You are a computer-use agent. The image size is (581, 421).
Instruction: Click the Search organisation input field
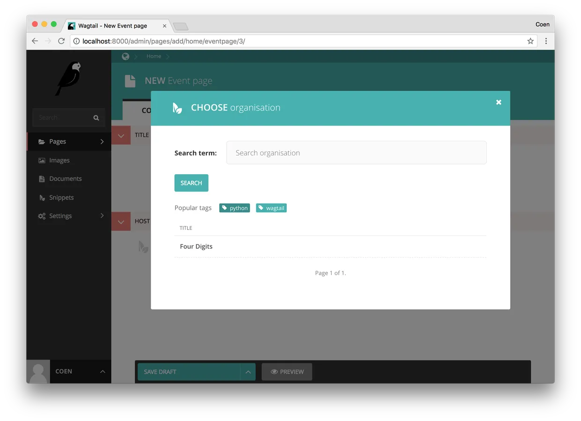tap(356, 153)
